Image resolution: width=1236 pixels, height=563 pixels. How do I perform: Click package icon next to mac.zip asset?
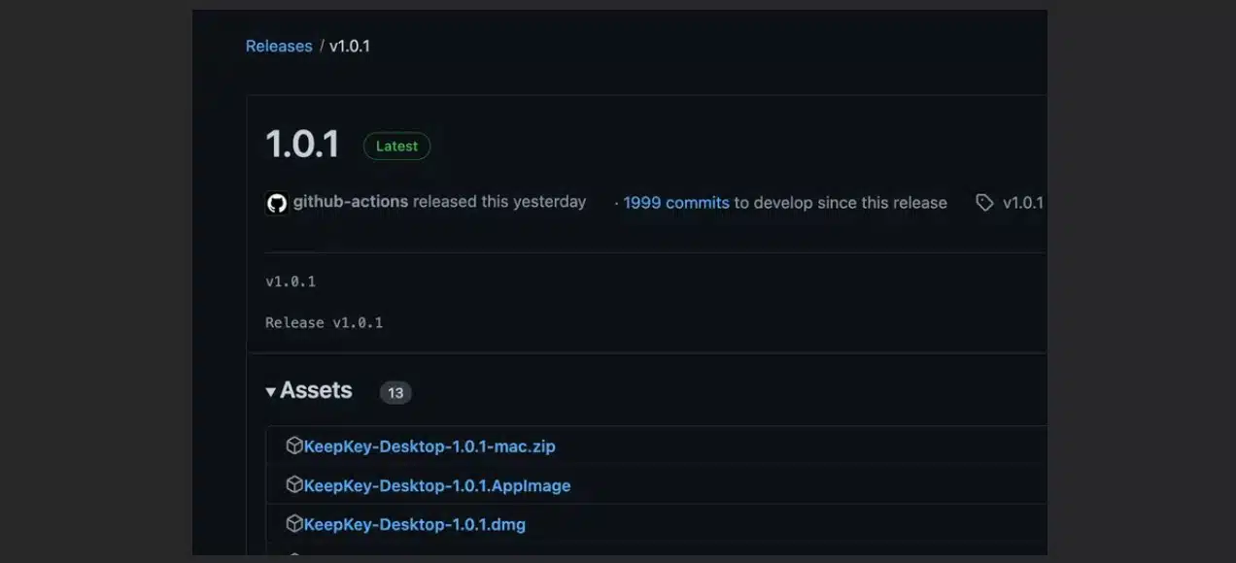tap(293, 446)
